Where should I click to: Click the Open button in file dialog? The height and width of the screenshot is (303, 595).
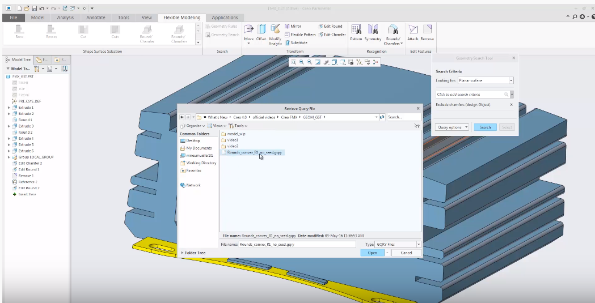(x=372, y=253)
